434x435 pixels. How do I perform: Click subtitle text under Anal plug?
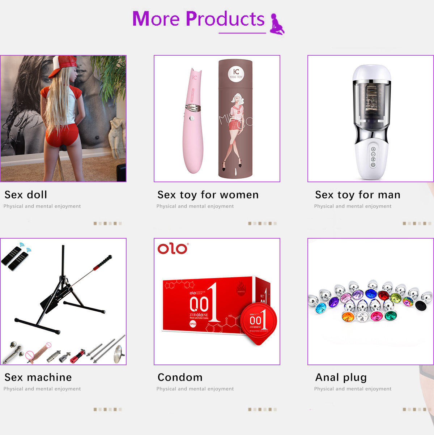point(353,389)
